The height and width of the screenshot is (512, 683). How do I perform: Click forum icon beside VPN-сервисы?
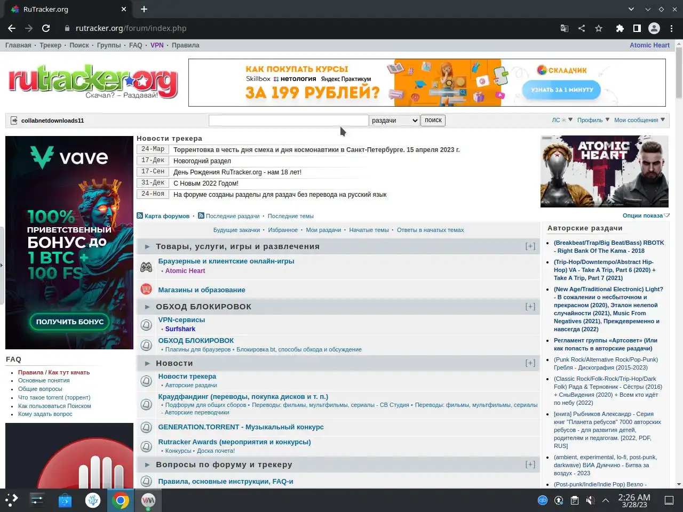146,324
